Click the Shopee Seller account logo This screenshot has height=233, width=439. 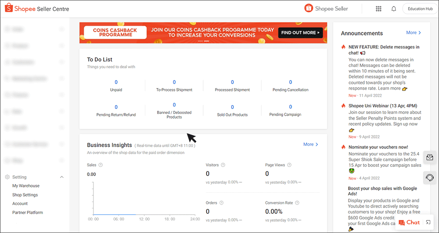tap(326, 8)
